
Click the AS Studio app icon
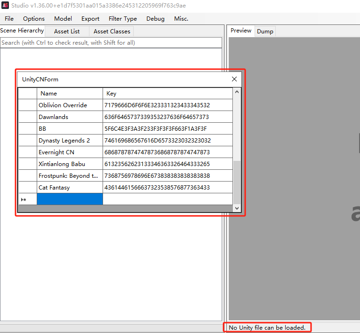coord(5,5)
